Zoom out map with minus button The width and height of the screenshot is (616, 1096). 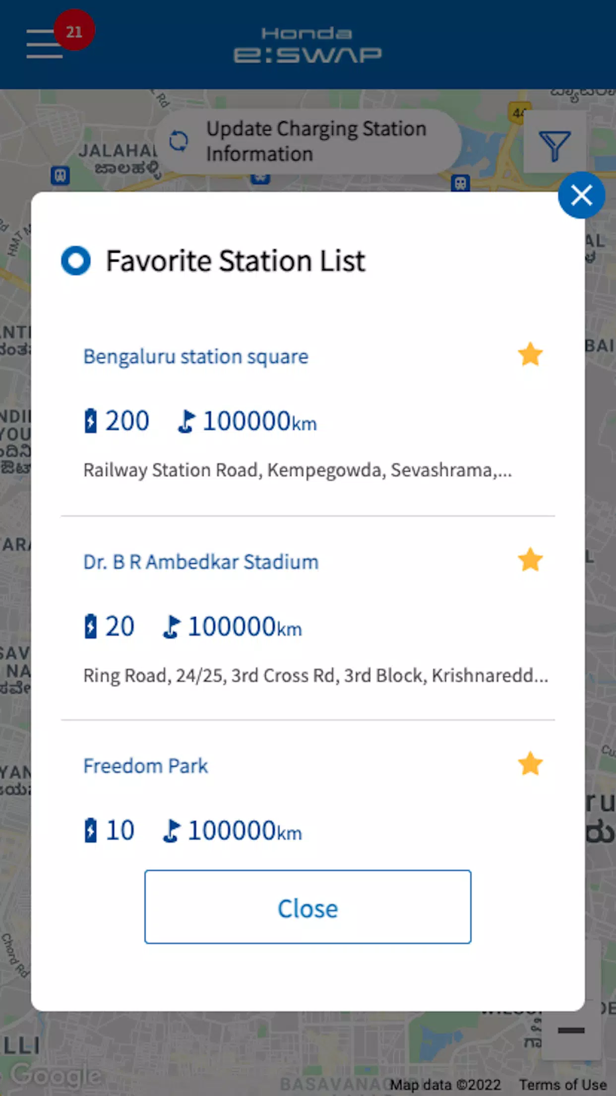571,1031
